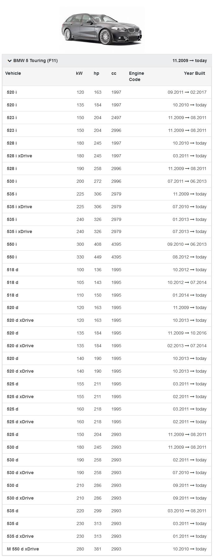Screen dimensions: 214x557
Task: Select the 530 d xDrive 286 hp row
Action: (x=20, y=498)
